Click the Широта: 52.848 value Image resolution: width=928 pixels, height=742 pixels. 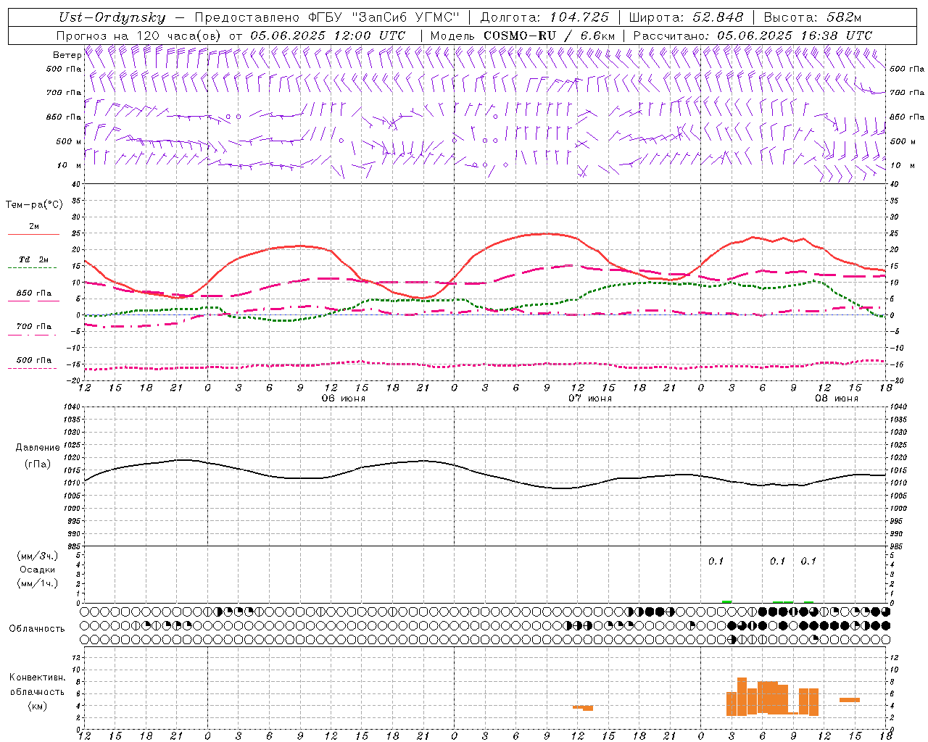tap(686, 17)
